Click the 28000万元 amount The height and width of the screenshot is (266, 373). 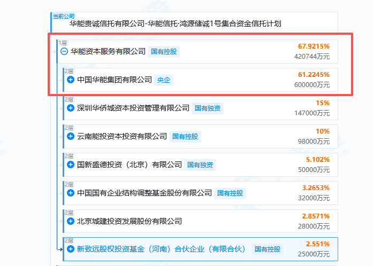tap(314, 226)
